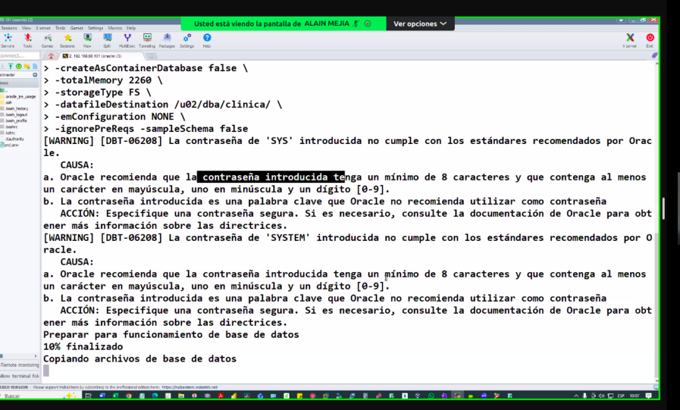The height and width of the screenshot is (410, 680).
Task: Select the .bash_profile file in sidebar
Action: pos(17,121)
